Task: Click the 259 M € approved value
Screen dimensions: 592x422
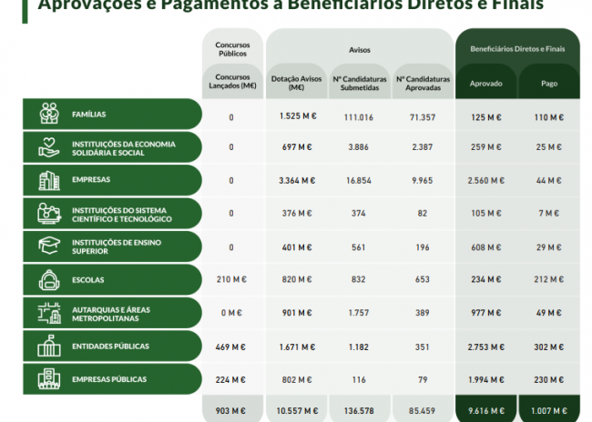Action: tap(486, 147)
